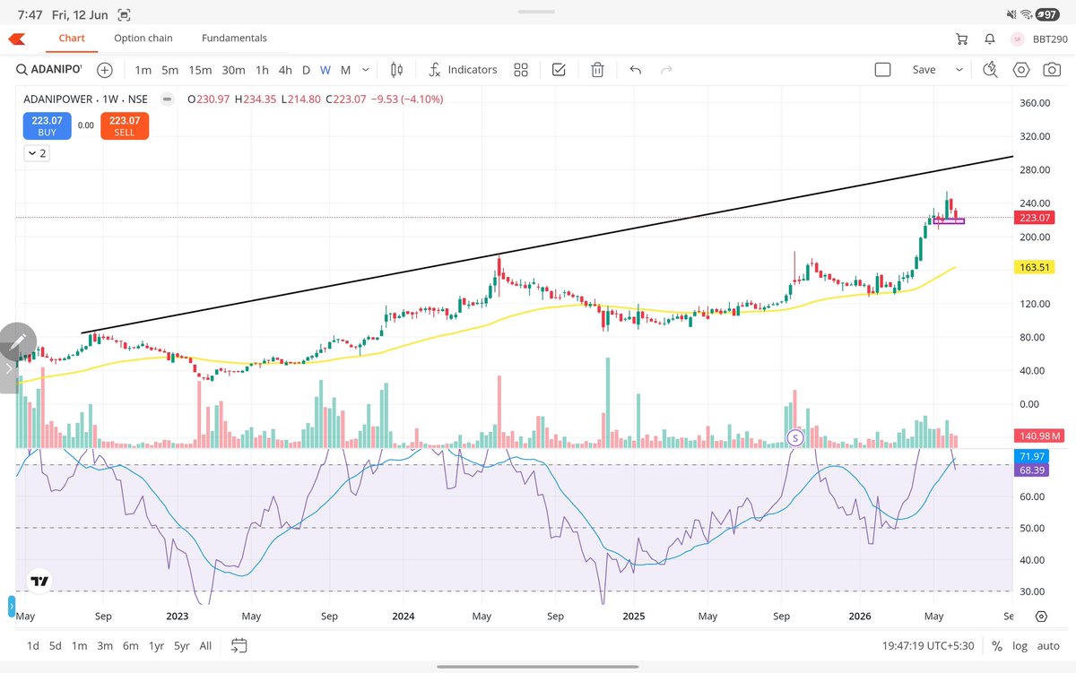
Task: Expand the timeframe interval dropdown
Action: pos(366,70)
